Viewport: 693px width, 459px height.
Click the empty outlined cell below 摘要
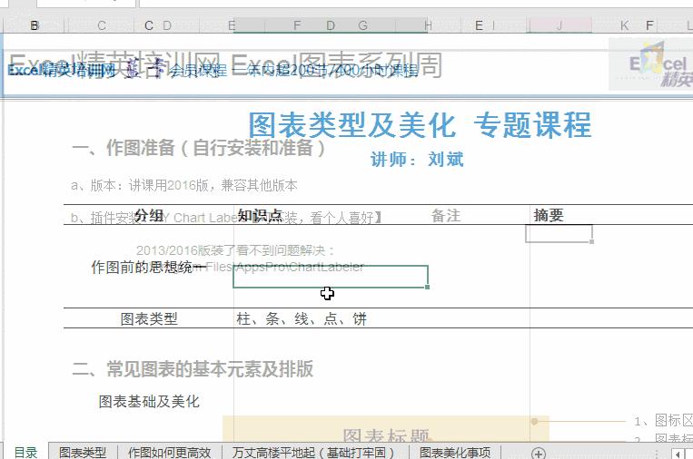click(559, 233)
